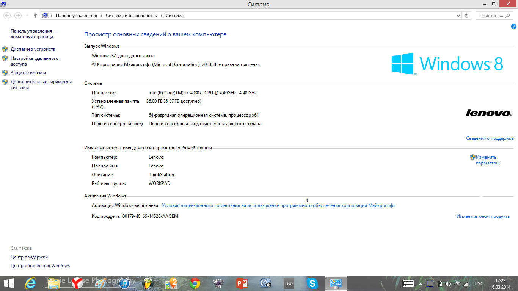Open FL Studio from the taskbar
518x291 pixels.
tap(148, 283)
